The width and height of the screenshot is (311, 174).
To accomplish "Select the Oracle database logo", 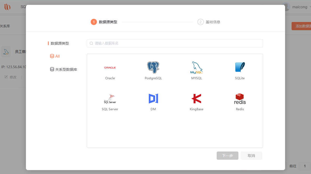I will tap(110, 68).
